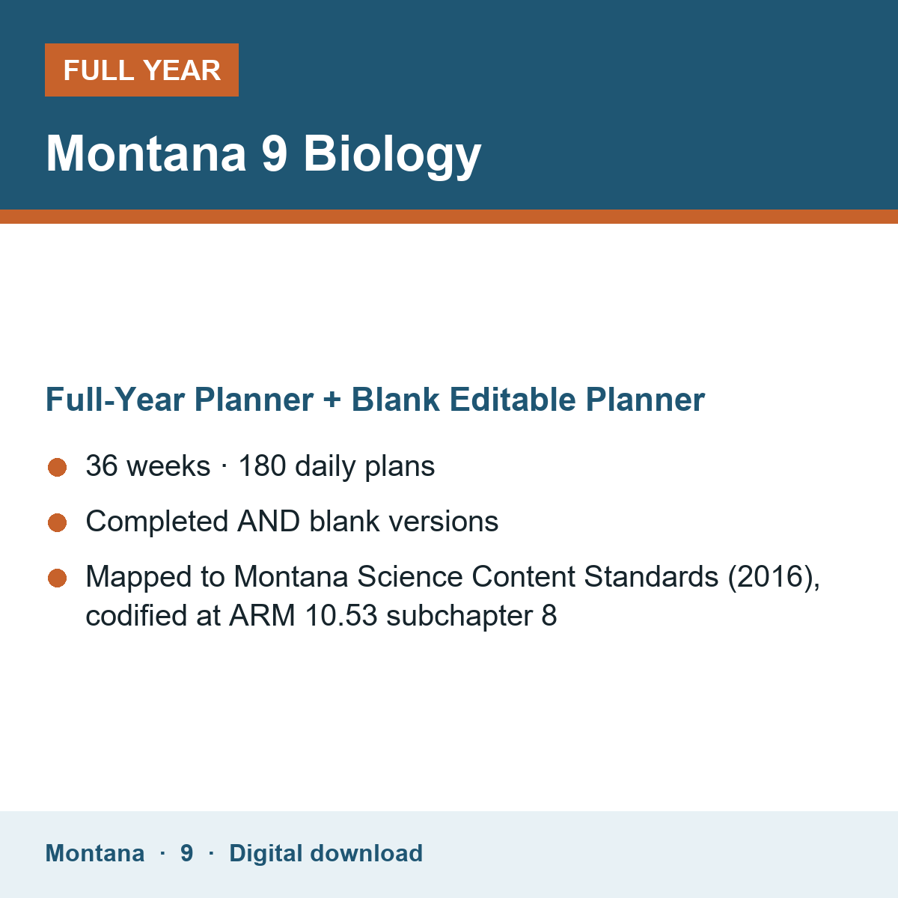Click the bullet dot beside Completed AND blank versions
Screen dimensions: 898x898
pos(58,522)
